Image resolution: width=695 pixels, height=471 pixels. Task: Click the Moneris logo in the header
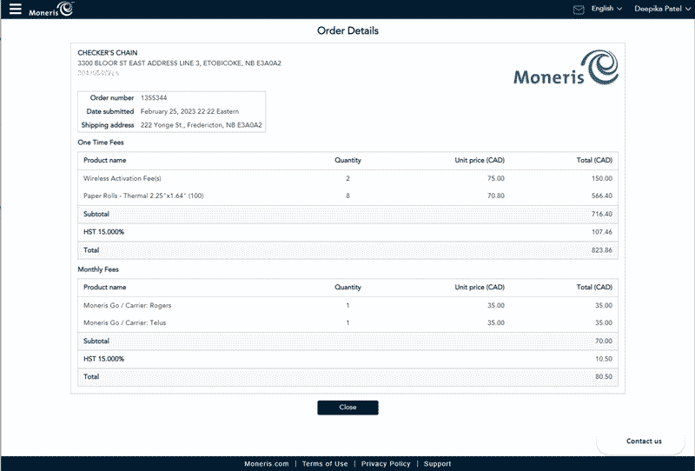[x=51, y=9]
